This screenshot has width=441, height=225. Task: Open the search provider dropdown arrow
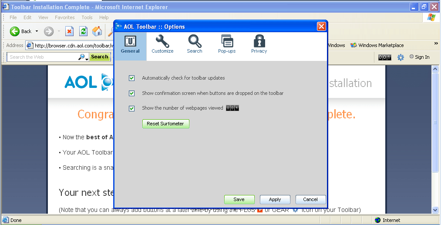pyautogui.click(x=87, y=58)
